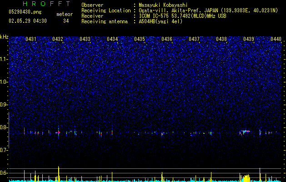Screen dimensions: 286x182
Task: Click the 1.0 kHz axis label
Action: [4, 82]
